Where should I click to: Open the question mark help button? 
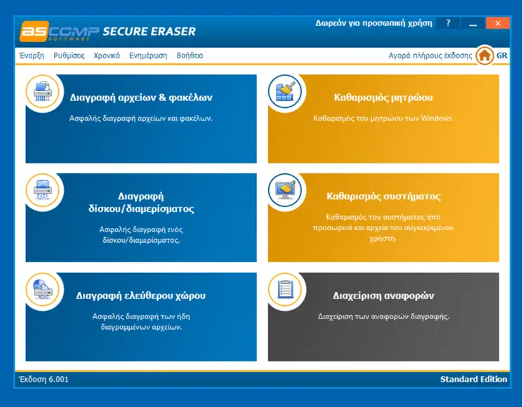point(448,23)
